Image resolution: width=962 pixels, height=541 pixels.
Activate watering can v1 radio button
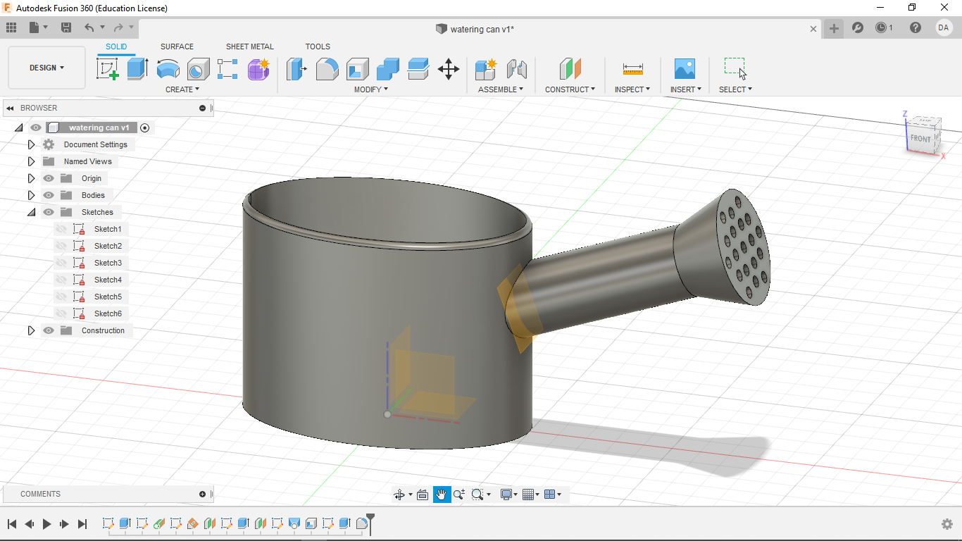pyautogui.click(x=145, y=128)
